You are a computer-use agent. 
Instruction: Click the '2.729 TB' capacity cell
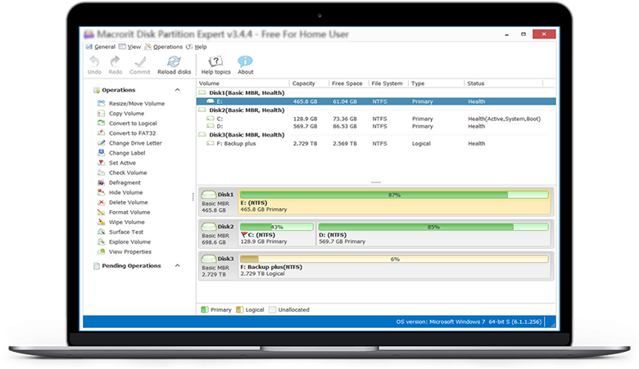coord(305,144)
